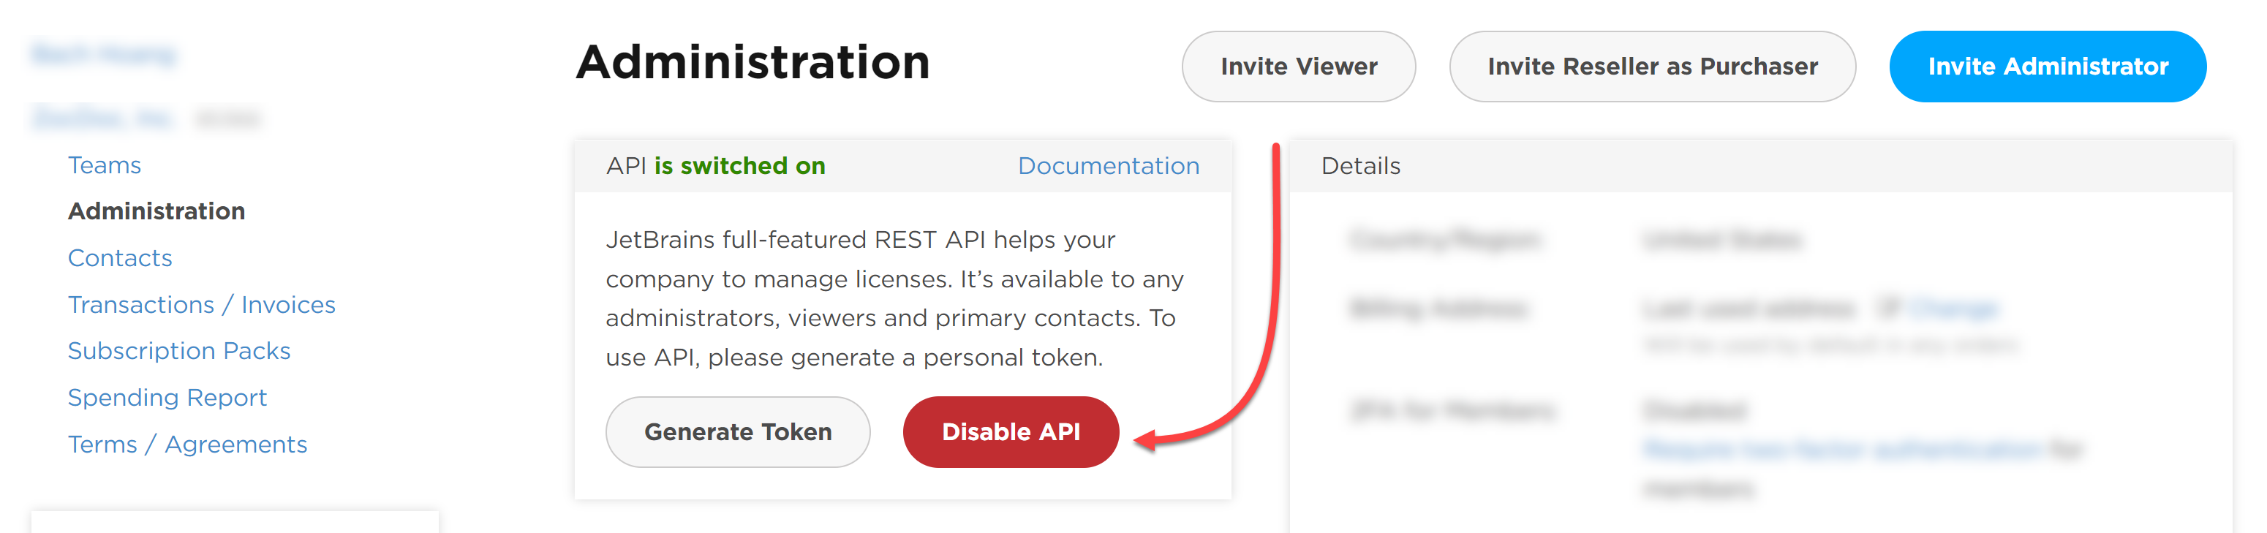This screenshot has width=2267, height=533.
Task: Click the Change billing address link
Action: pyautogui.click(x=1953, y=309)
